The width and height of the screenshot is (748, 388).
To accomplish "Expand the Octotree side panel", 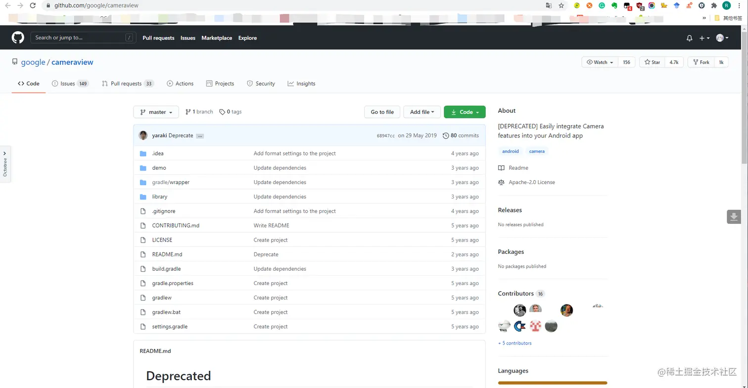I will click(x=5, y=164).
